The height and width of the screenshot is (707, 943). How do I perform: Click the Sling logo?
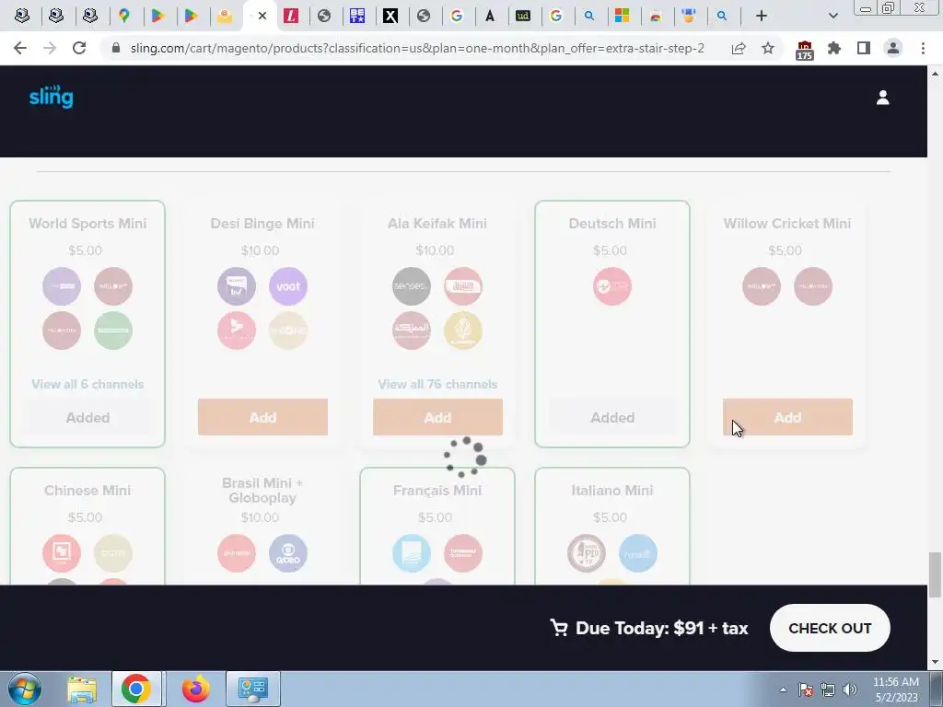click(52, 97)
